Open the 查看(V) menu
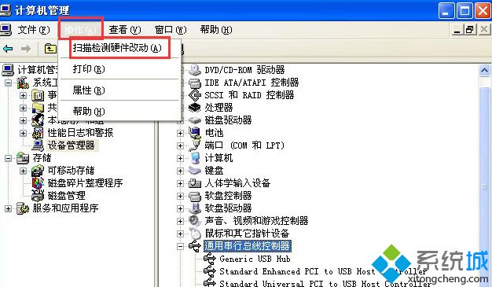The width and height of the screenshot is (492, 287). (x=124, y=30)
